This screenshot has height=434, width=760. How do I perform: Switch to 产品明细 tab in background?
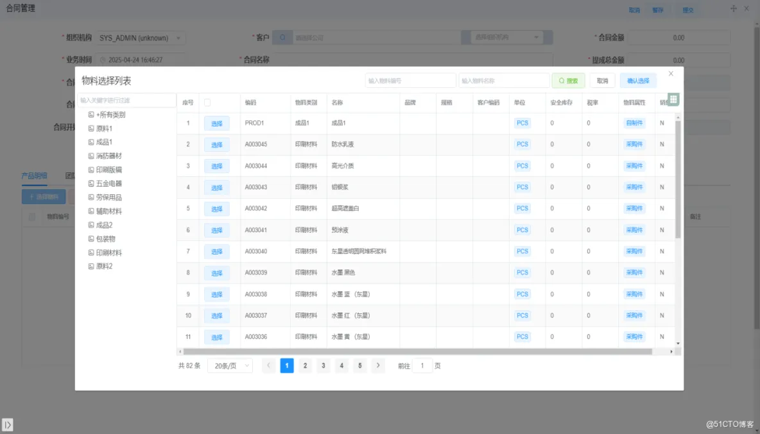coord(34,176)
